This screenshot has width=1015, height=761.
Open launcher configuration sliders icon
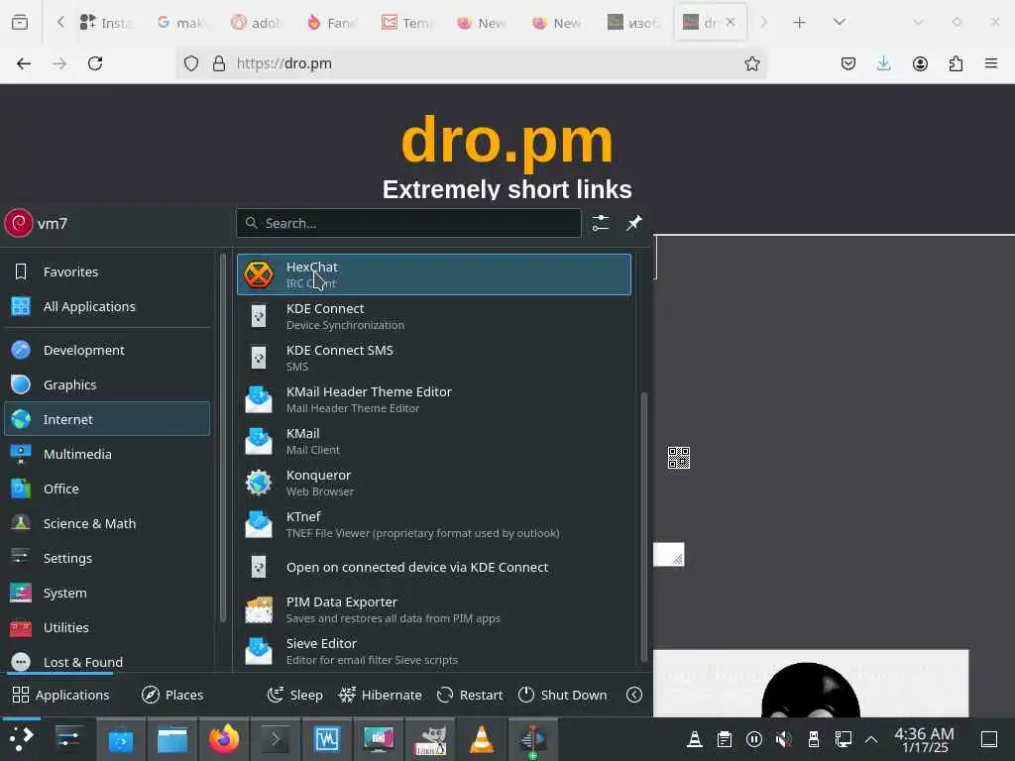[601, 223]
